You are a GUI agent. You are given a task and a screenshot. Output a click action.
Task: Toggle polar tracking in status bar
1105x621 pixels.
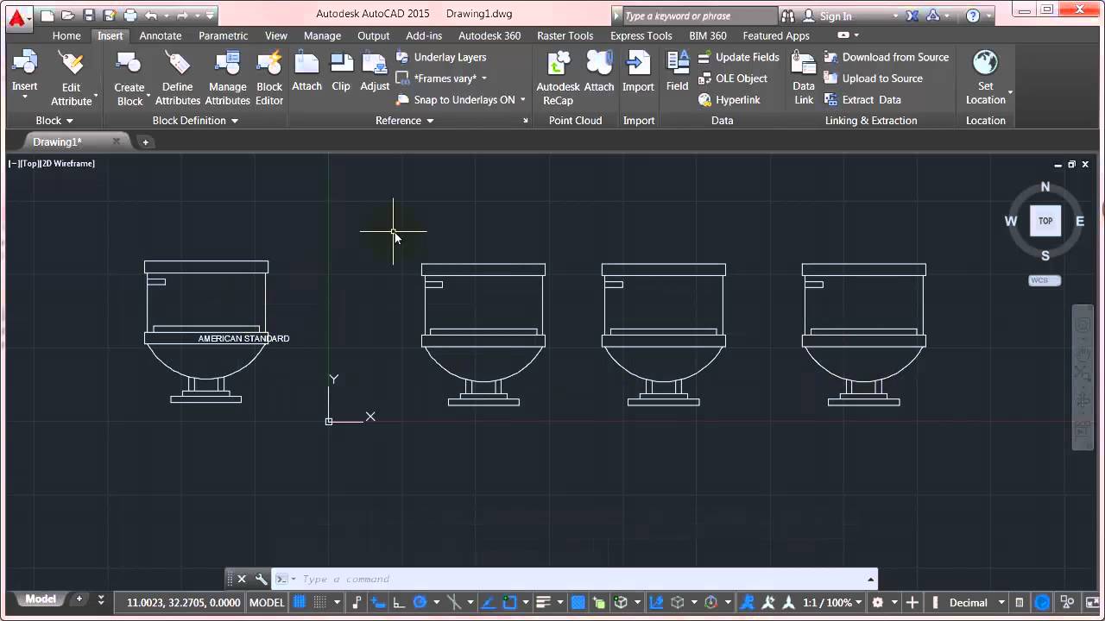(420, 602)
